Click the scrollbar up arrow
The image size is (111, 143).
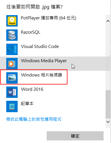click(108, 21)
